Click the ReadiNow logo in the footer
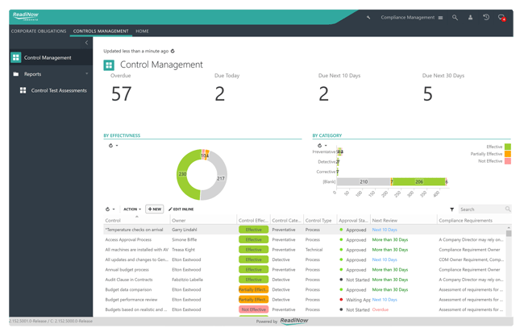 click(x=294, y=321)
